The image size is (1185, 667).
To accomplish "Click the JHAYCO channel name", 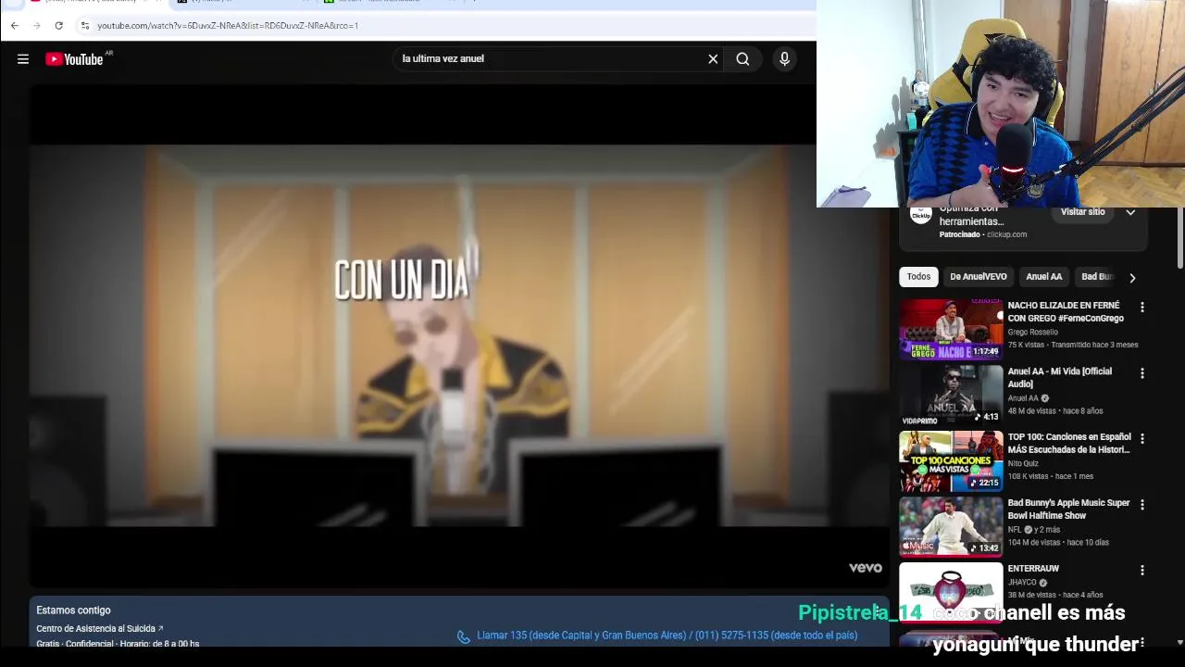I will [x=1022, y=583].
